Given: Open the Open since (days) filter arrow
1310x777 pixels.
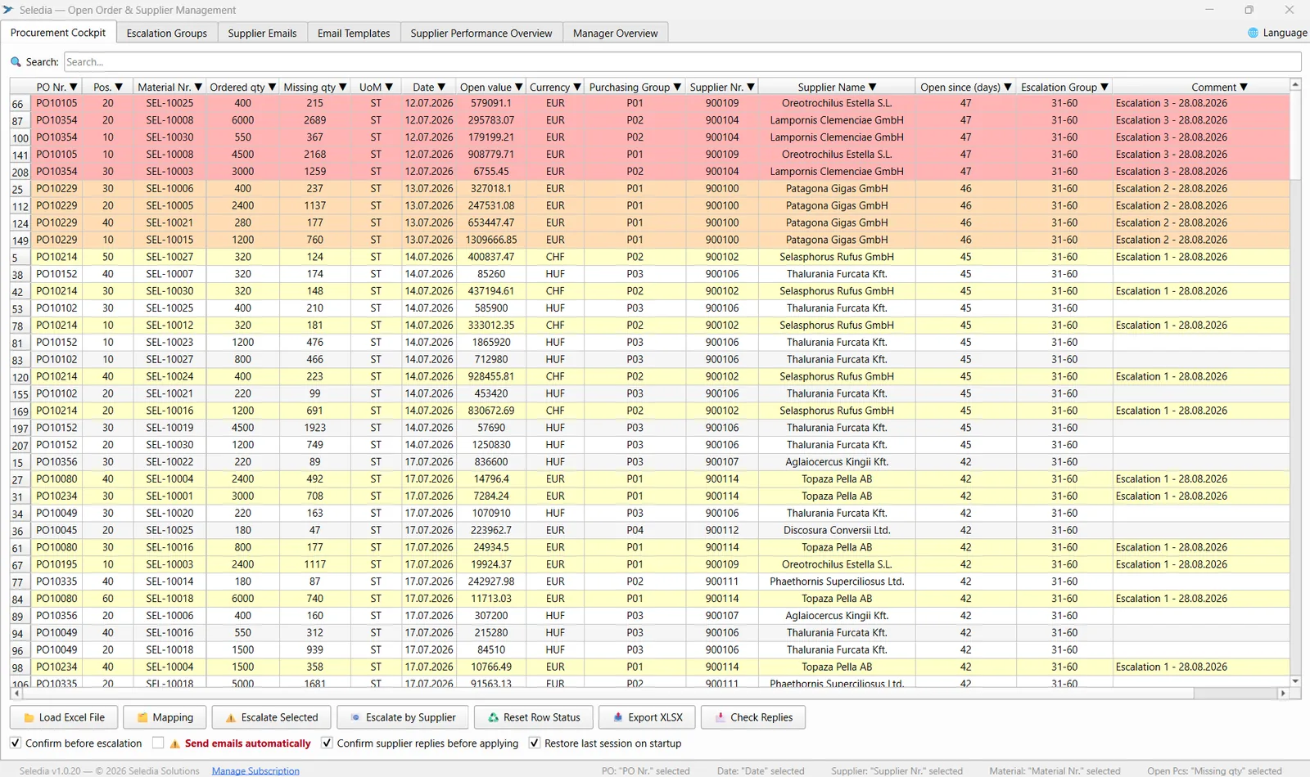Looking at the screenshot, I should [x=1008, y=87].
